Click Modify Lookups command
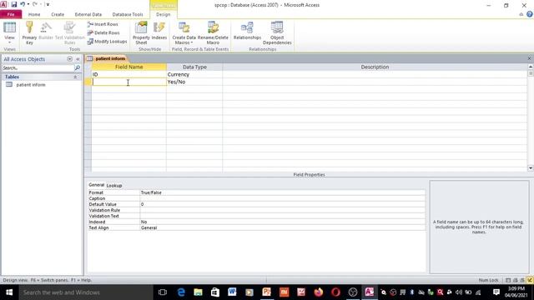Screen dimensions: 534x300 107,42
